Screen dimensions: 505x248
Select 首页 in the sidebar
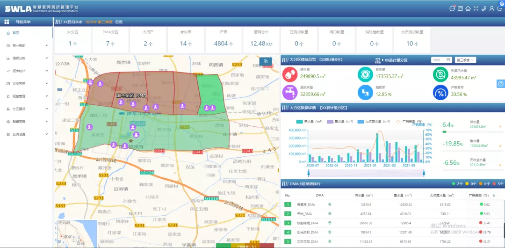(x=26, y=33)
